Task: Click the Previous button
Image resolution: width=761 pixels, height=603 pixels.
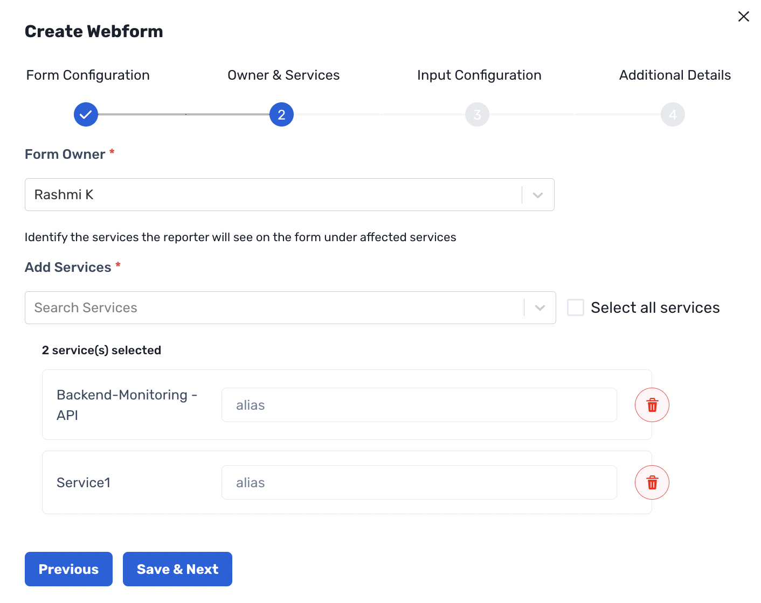Action: click(x=68, y=569)
